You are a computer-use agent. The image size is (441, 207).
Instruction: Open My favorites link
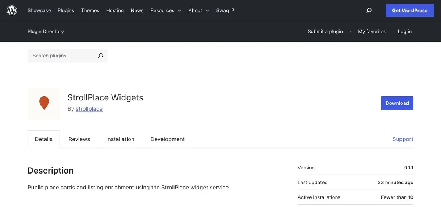pos(372,32)
